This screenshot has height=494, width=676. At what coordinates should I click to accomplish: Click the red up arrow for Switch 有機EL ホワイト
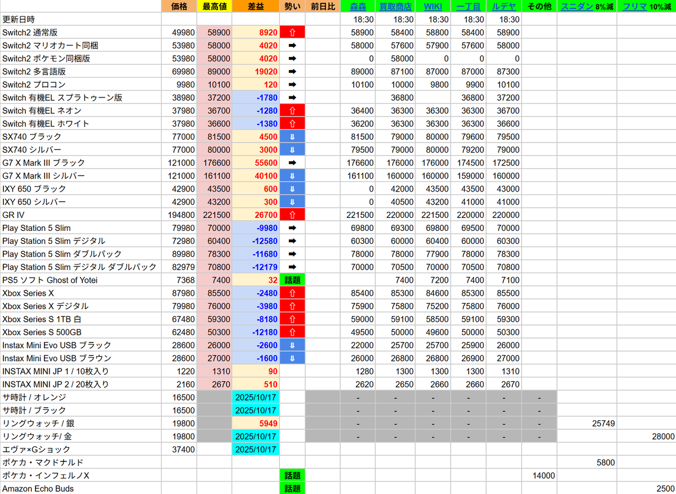click(x=292, y=123)
